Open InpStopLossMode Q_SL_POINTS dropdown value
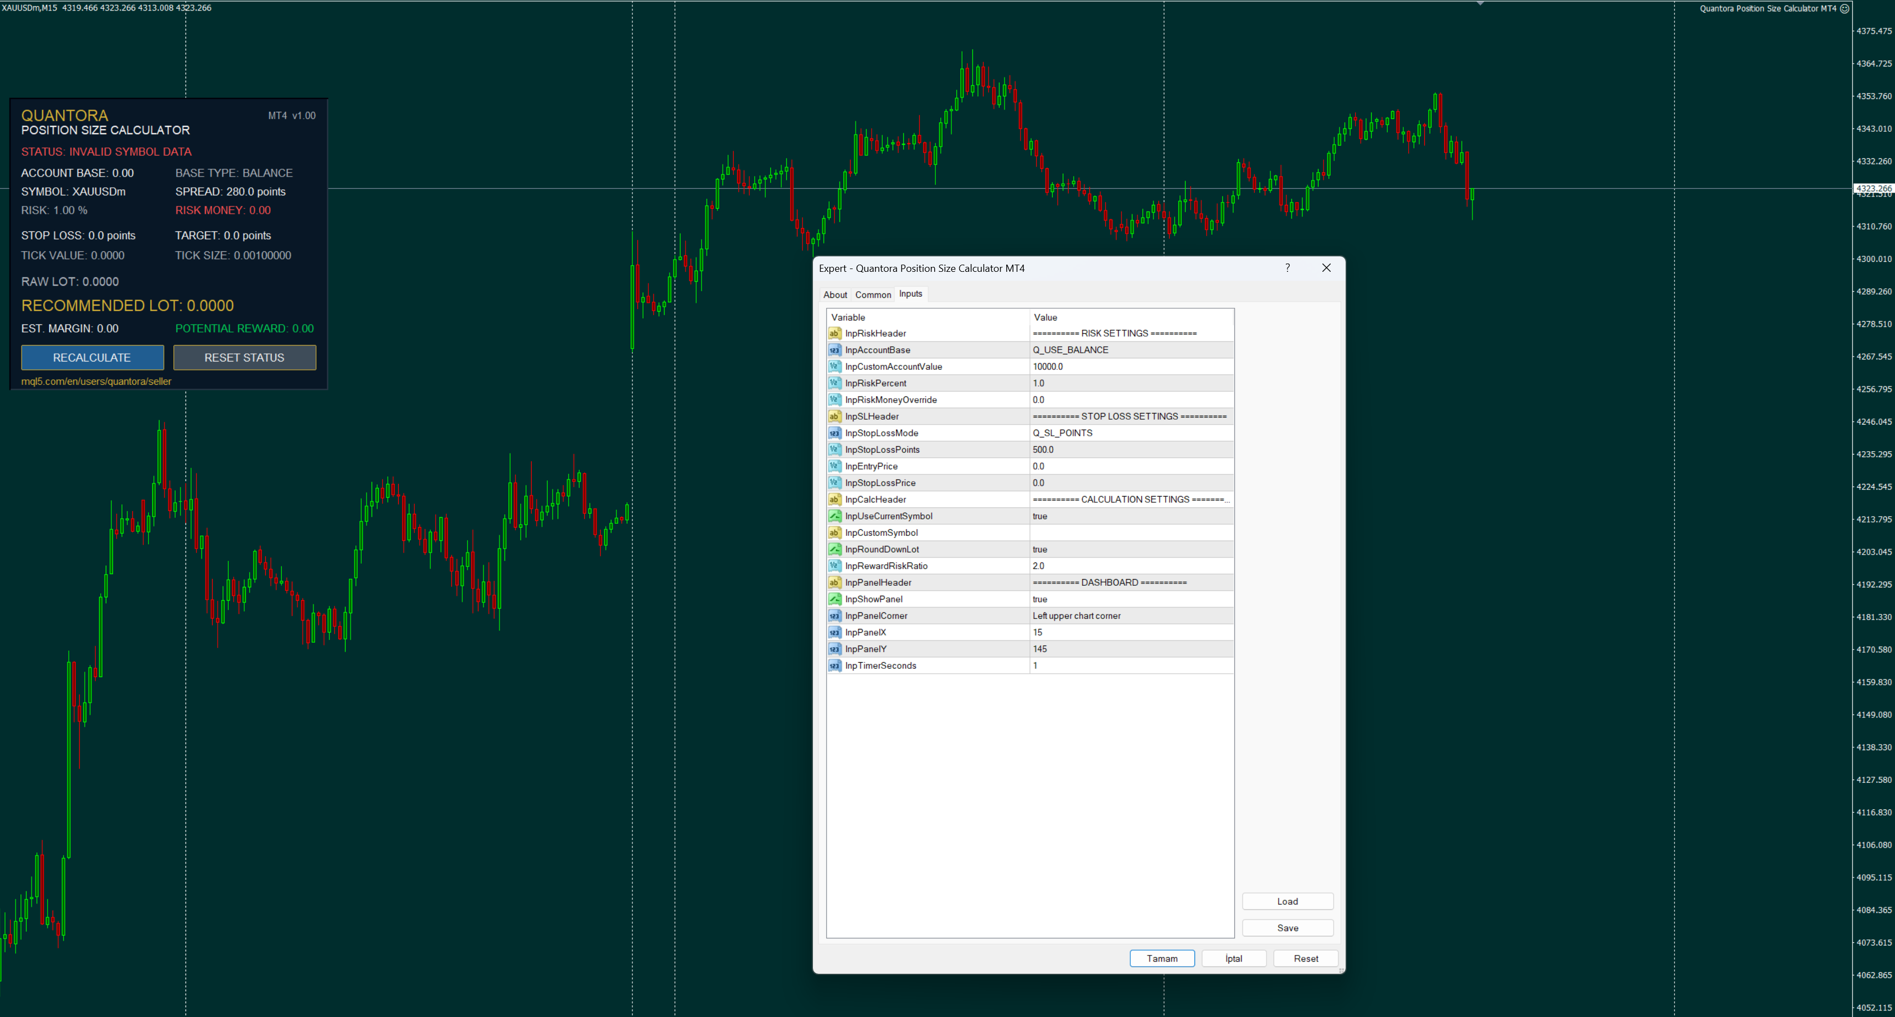This screenshot has width=1895, height=1017. (1131, 433)
